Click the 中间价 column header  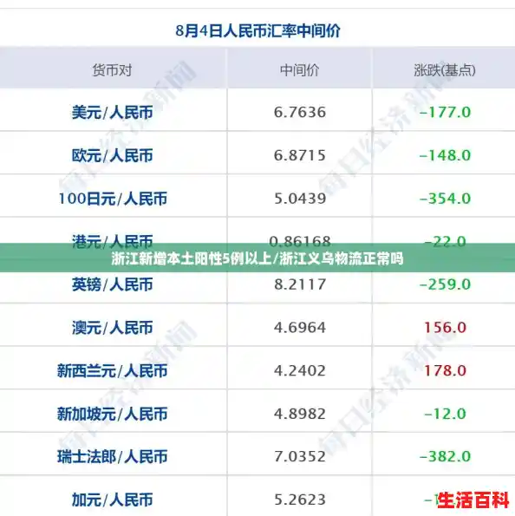[x=299, y=70]
